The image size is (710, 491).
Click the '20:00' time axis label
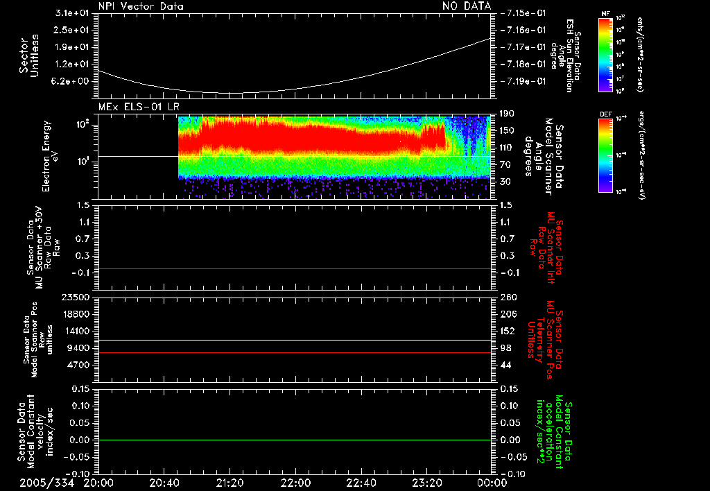pos(98,483)
